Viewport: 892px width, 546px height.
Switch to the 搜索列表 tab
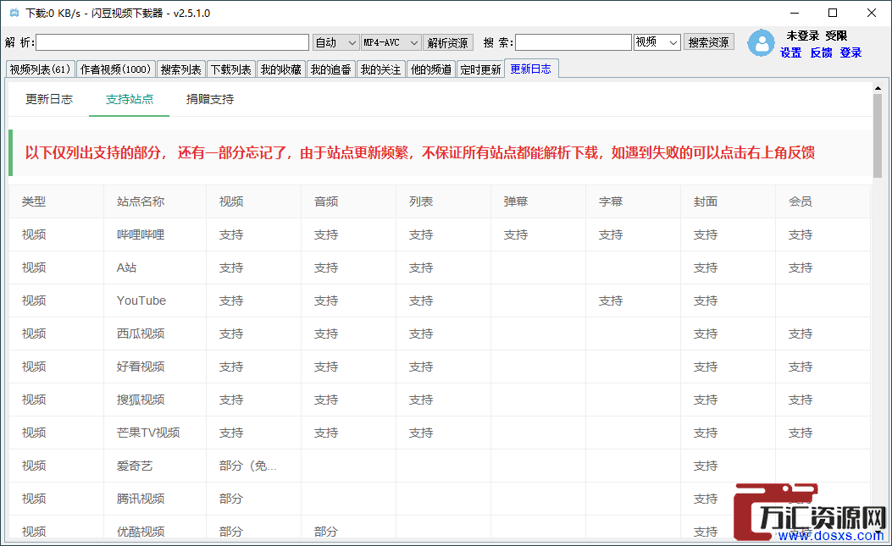[181, 69]
